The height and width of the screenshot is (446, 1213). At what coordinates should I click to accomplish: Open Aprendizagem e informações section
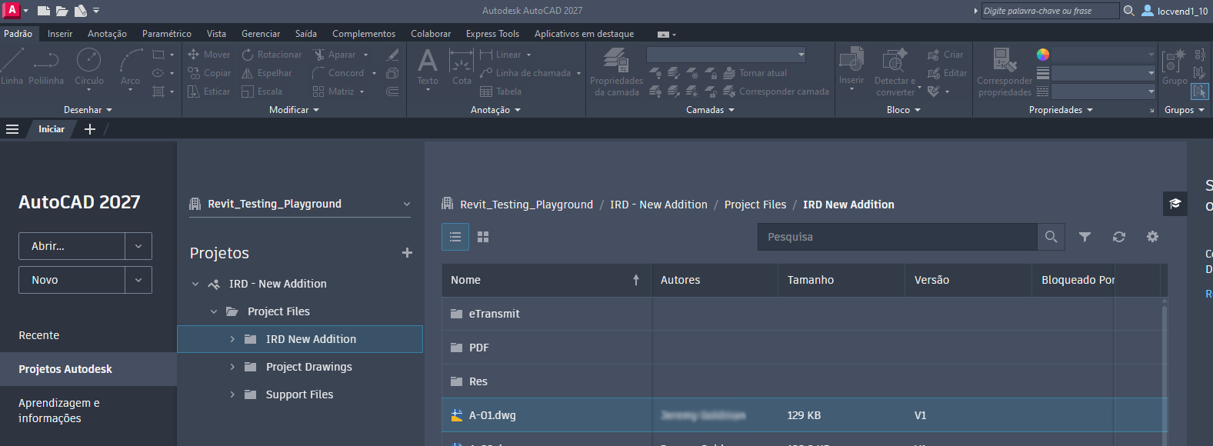pos(59,411)
